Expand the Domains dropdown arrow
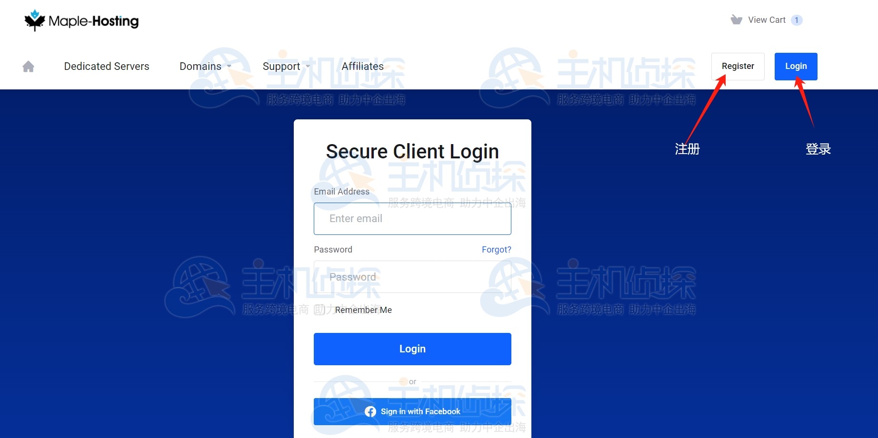Viewport: 878px width, 438px height. (229, 67)
